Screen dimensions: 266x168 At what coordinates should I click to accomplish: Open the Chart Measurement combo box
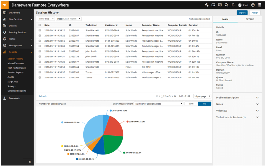coord(158,104)
